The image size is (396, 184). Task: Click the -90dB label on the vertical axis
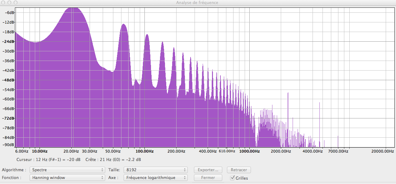(9, 145)
